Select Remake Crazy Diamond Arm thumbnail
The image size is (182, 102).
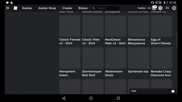(162, 58)
